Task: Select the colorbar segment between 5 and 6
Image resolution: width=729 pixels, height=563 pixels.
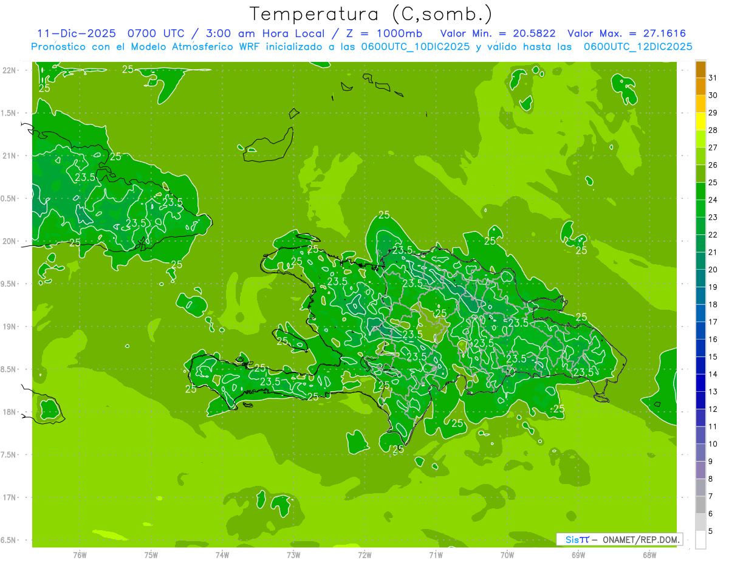Action: [x=700, y=522]
